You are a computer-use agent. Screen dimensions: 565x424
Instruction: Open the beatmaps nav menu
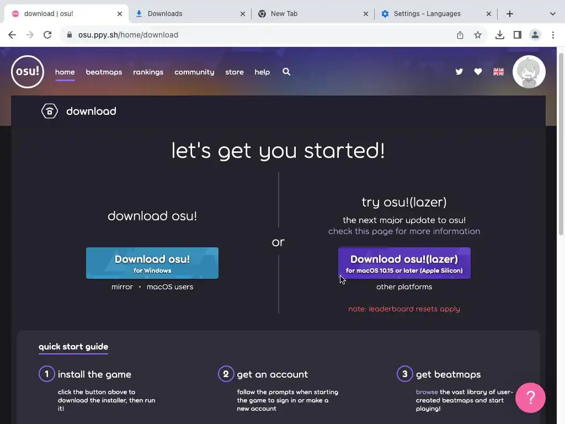point(104,72)
